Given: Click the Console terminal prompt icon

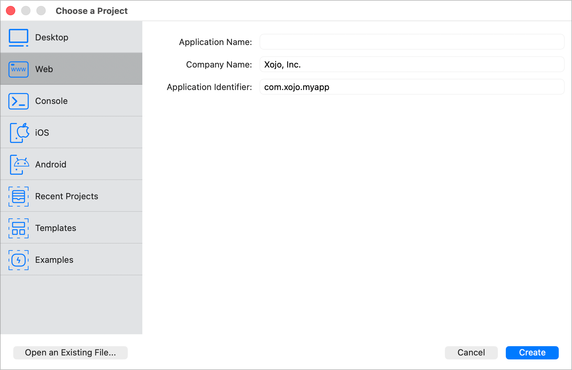Looking at the screenshot, I should coord(19,101).
